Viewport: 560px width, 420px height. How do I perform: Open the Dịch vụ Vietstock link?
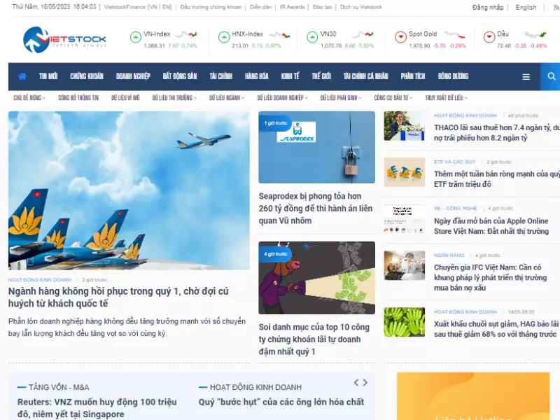coord(360,7)
